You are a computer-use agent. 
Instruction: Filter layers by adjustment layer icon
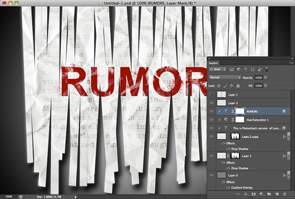pyautogui.click(x=239, y=69)
